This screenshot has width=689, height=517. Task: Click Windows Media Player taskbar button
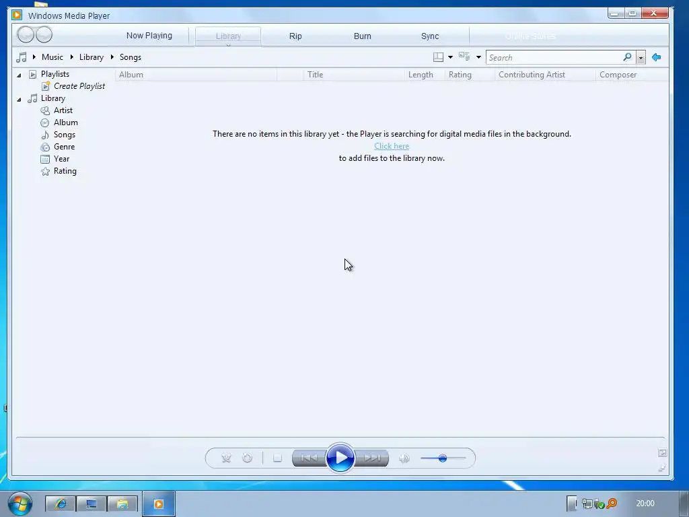coord(159,504)
